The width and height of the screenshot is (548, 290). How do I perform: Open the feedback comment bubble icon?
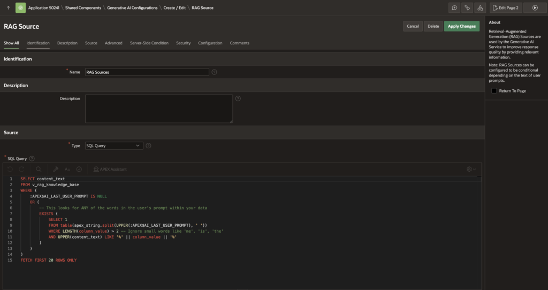click(454, 8)
